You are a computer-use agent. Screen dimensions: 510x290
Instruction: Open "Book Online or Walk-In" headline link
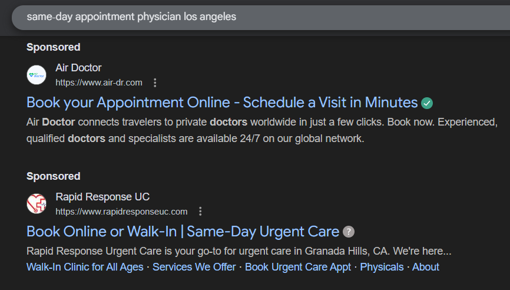pyautogui.click(x=183, y=232)
